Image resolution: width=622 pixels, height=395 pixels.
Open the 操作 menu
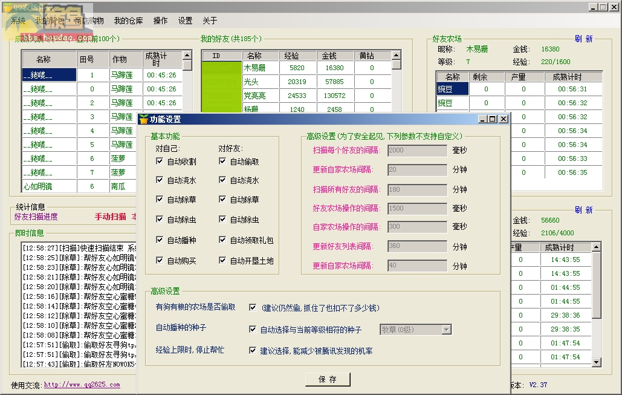pos(161,21)
